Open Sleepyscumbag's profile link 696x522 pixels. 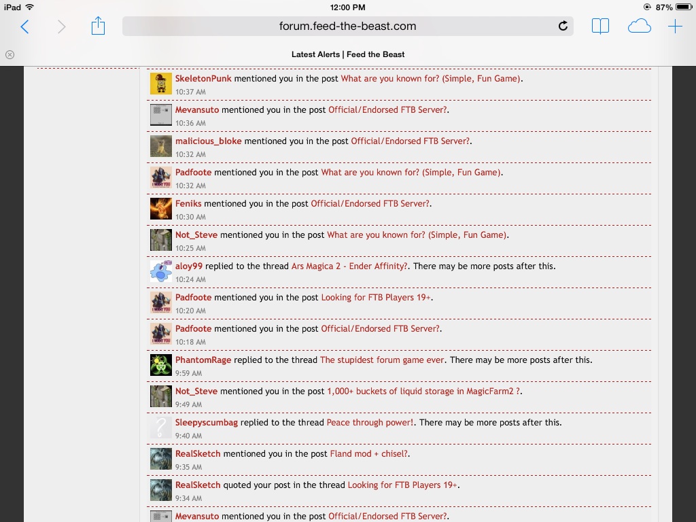[x=207, y=423]
